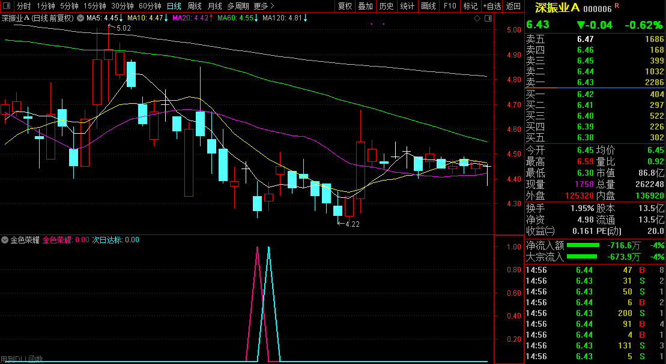Image resolution: width=666 pixels, height=364 pixels.
Task: Switch to the 分时 timeframe tab
Action: point(23,6)
